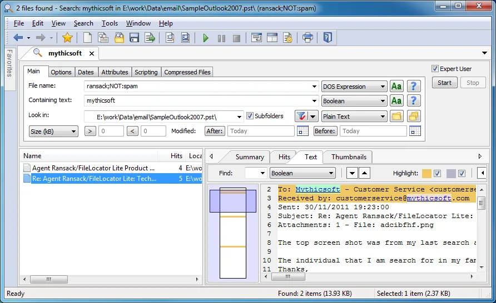Click the Start button
The image size is (496, 303).
(444, 83)
